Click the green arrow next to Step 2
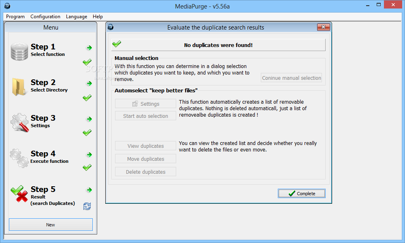405x243 pixels. click(89, 83)
